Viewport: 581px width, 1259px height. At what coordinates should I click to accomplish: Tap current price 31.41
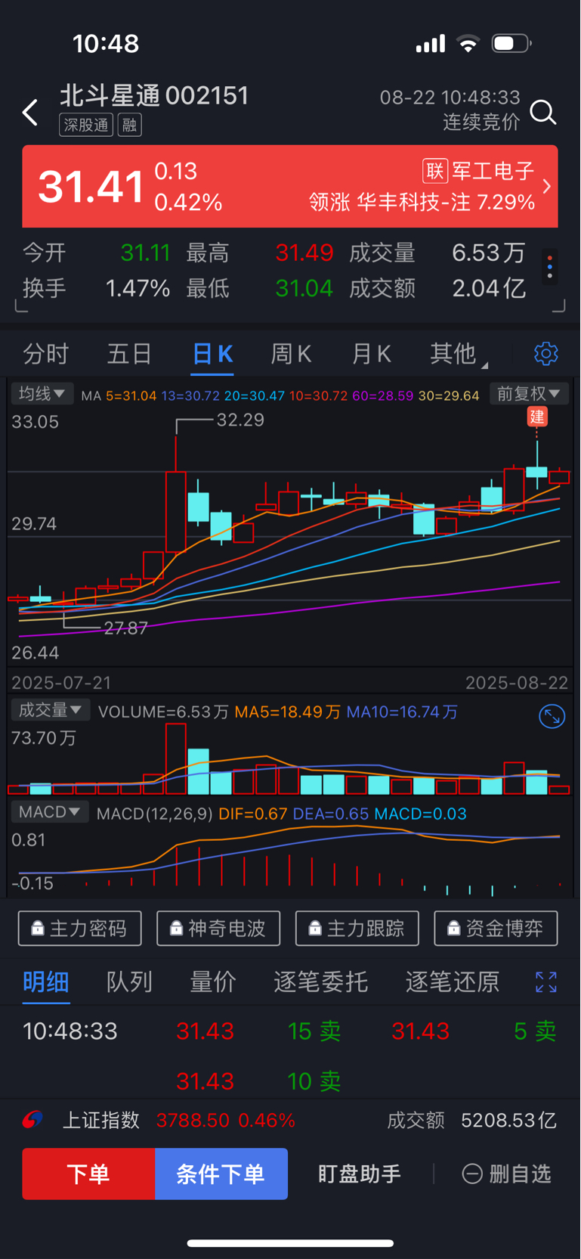tap(91, 187)
